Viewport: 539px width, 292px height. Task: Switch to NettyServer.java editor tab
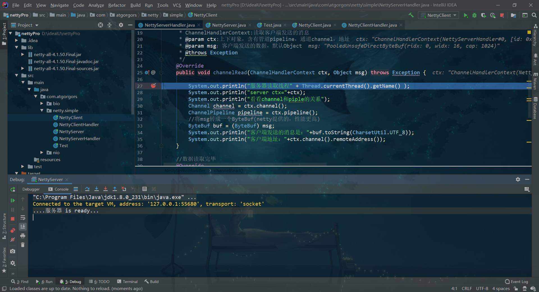pos(229,25)
